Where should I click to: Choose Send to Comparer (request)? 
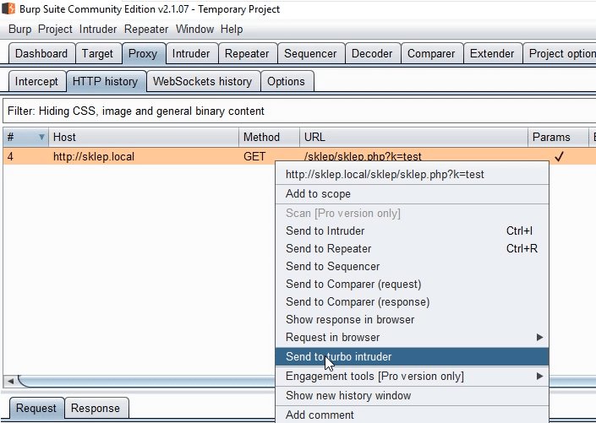(x=412, y=284)
